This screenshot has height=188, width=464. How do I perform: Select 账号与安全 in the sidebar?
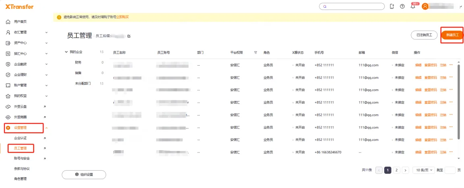[x=22, y=159]
